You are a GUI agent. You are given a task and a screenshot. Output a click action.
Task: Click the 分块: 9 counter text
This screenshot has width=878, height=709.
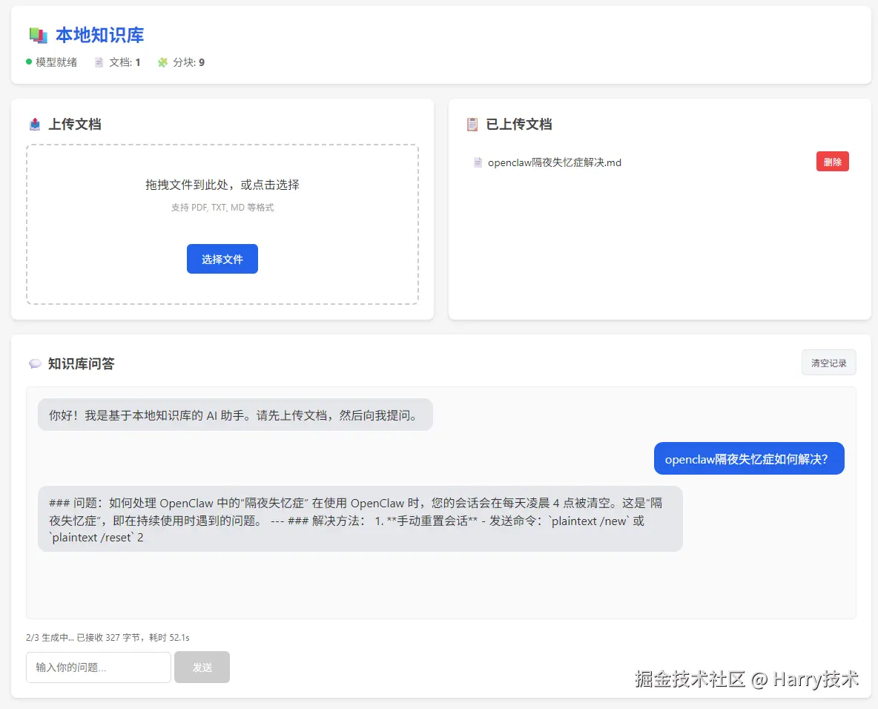188,62
